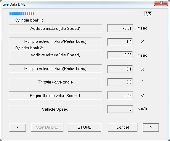Click the Cylinder bank 1 heading
The image size is (170, 141).
coord(29,20)
